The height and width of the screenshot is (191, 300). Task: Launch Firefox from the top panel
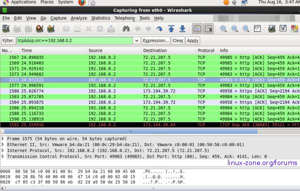coord(82,2)
